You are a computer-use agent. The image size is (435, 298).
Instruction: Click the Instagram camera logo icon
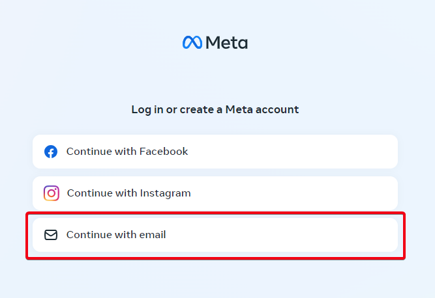(x=52, y=193)
